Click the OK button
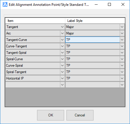This screenshot has width=130, height=124. pyautogui.click(x=51, y=115)
